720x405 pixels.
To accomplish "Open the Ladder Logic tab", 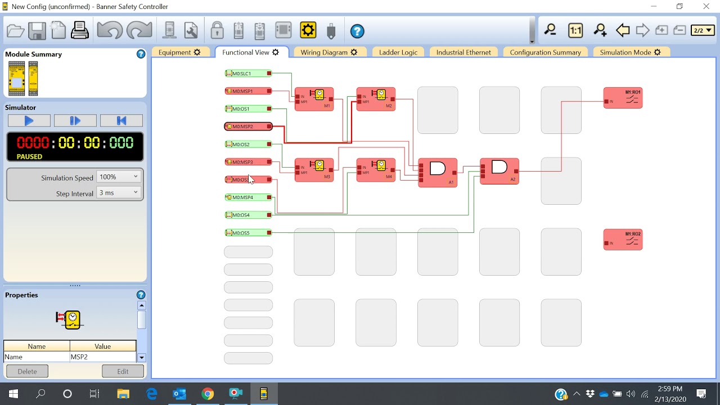I will [x=398, y=52].
